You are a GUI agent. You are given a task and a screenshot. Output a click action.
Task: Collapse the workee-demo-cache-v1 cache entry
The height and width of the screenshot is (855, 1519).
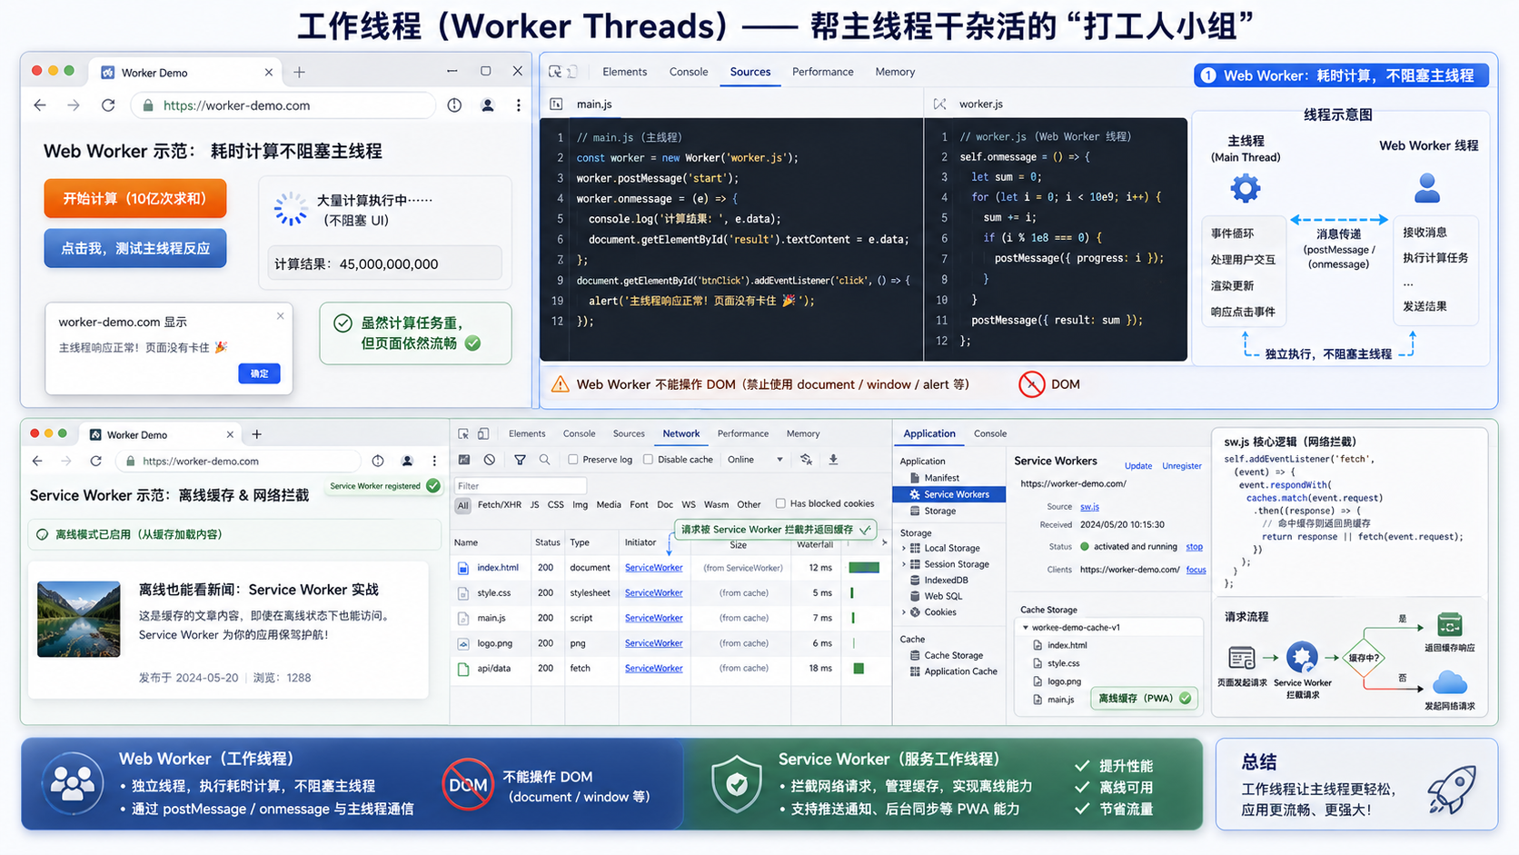point(1026,628)
